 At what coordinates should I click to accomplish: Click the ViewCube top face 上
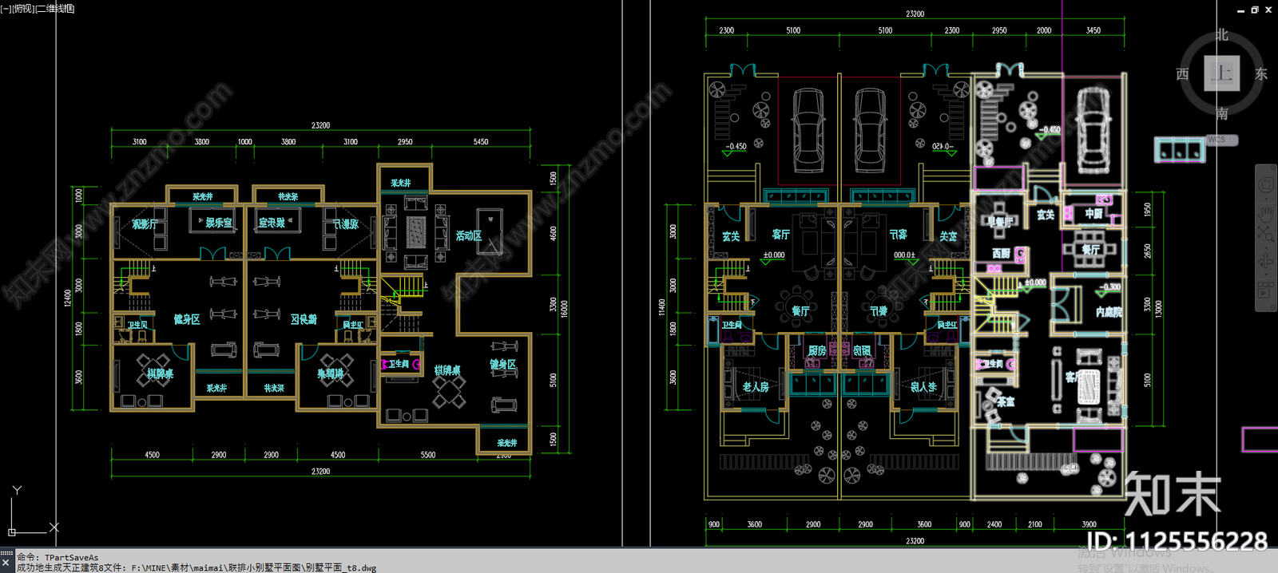click(x=1221, y=73)
